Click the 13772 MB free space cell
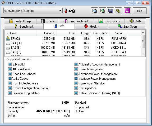 point(68,43)
